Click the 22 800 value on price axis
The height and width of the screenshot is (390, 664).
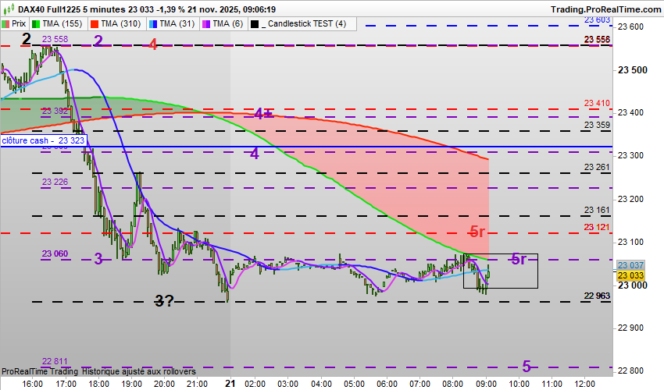pyautogui.click(x=630, y=371)
